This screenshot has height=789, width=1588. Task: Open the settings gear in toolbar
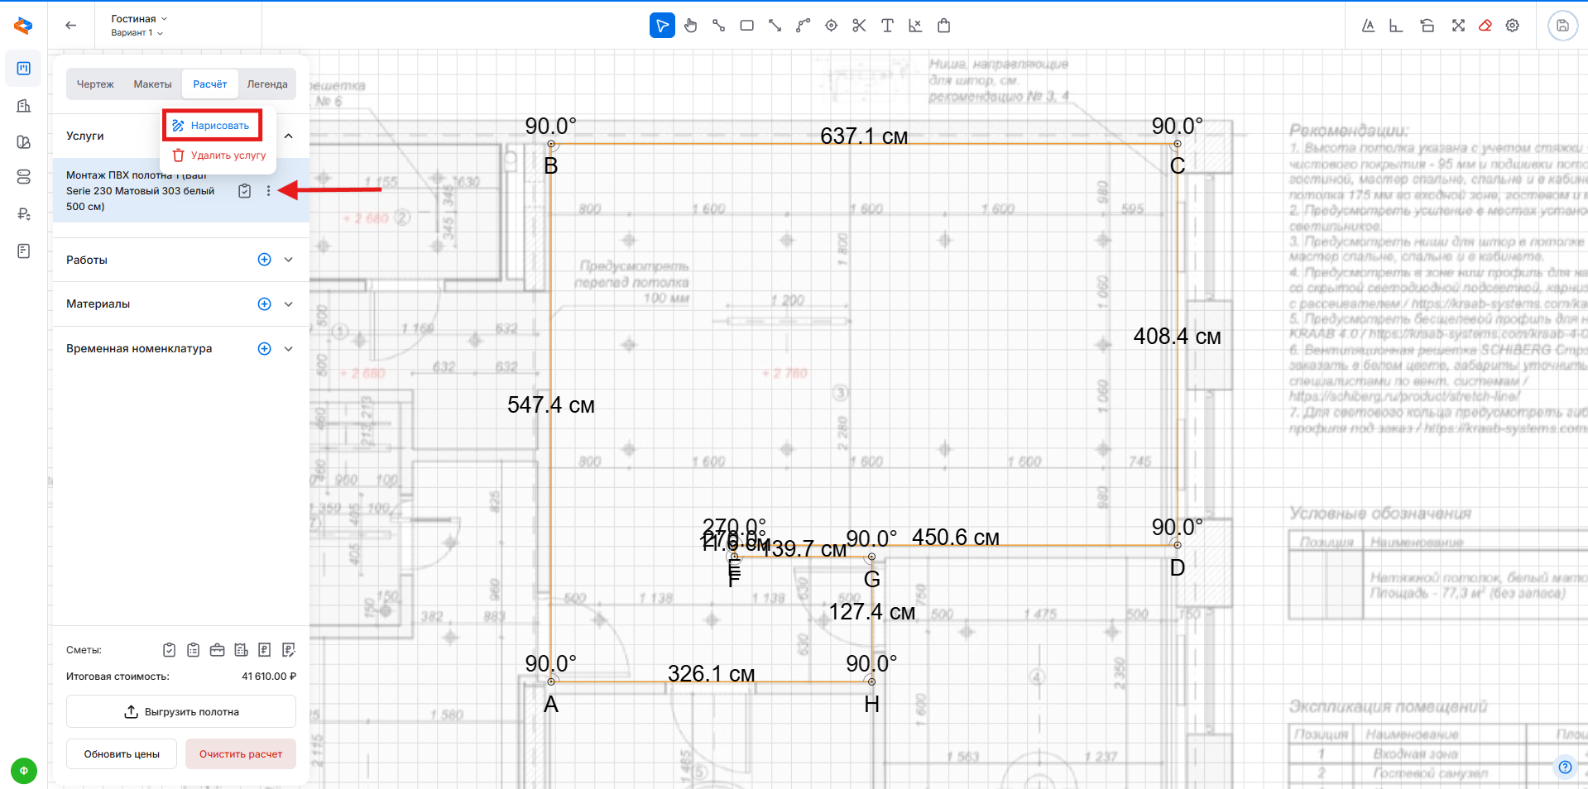pos(1513,26)
